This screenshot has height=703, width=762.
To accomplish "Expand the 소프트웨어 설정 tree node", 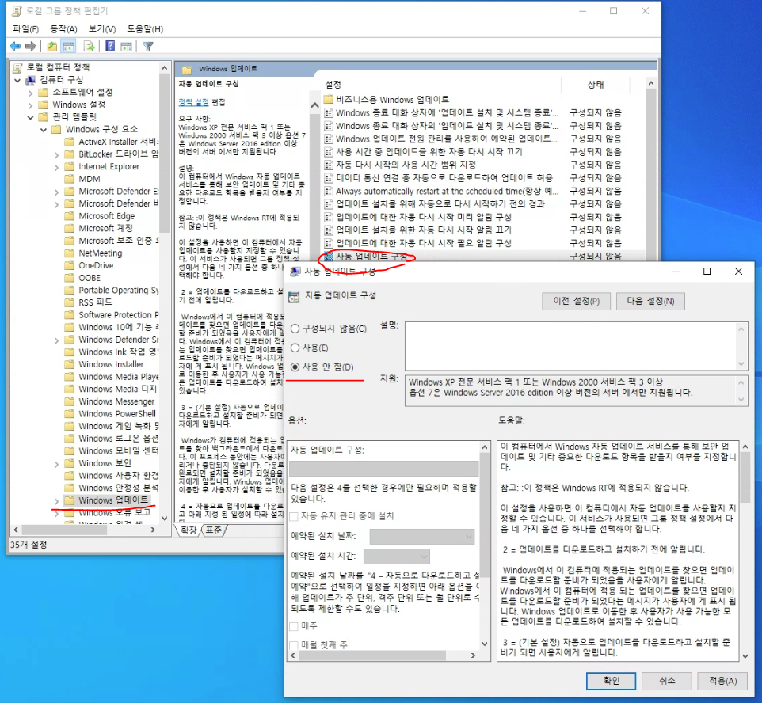I will (x=31, y=93).
